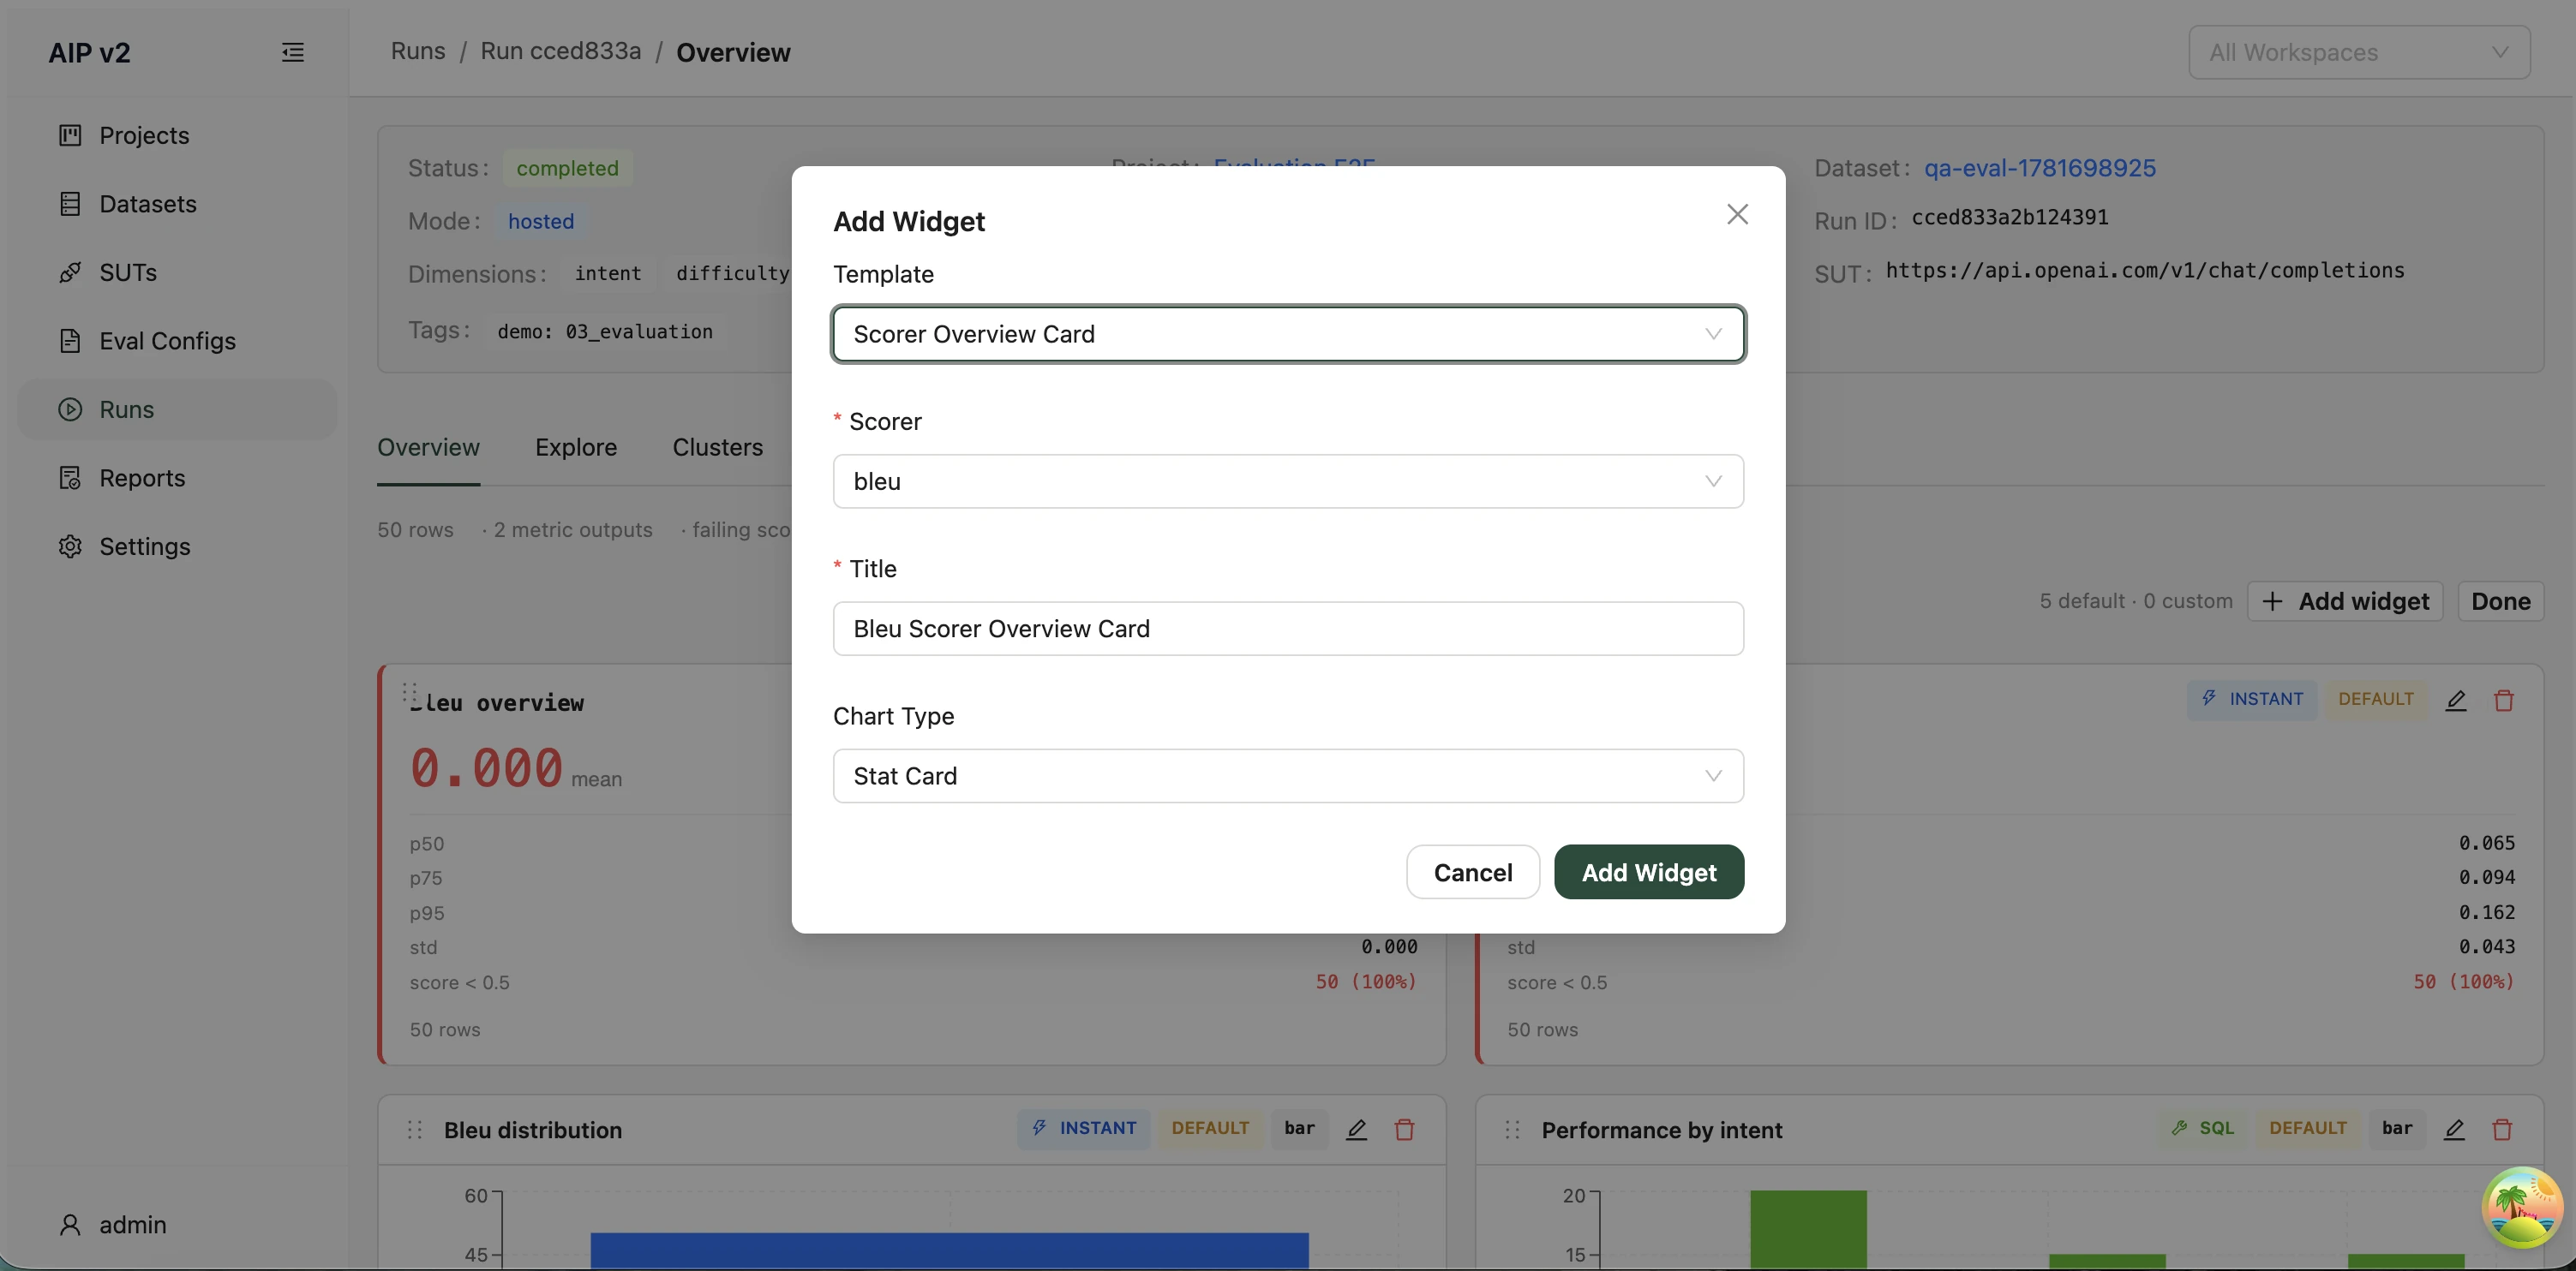Open dataset link qa-eval-1781698925
The image size is (2576, 1271).
2039,168
